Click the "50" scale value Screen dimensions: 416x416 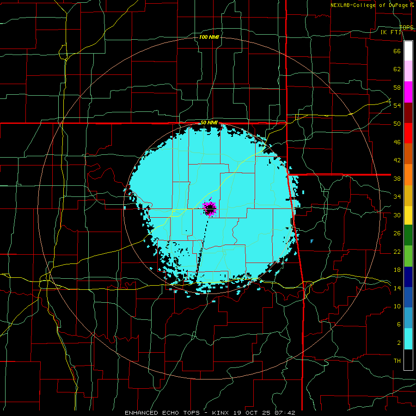[397, 124]
